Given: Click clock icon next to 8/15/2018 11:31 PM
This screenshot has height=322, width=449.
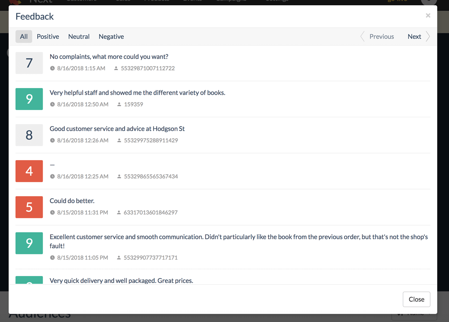Looking at the screenshot, I should pos(52,212).
